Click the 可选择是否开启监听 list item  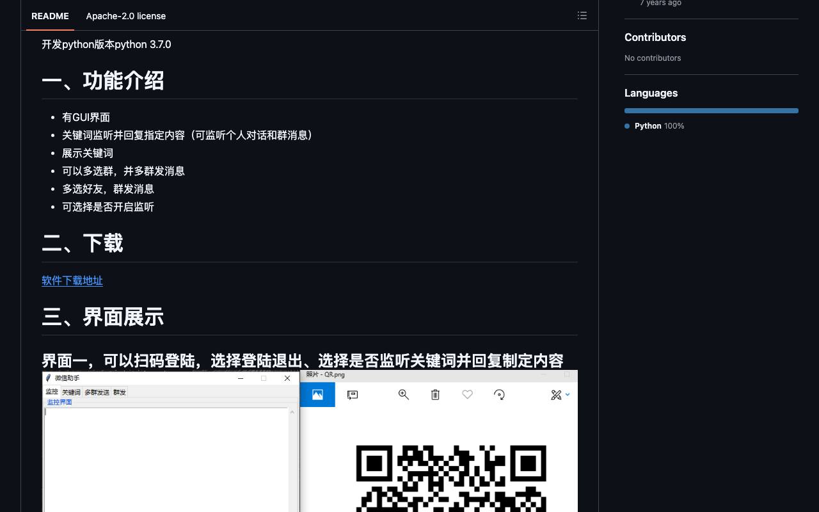(108, 207)
